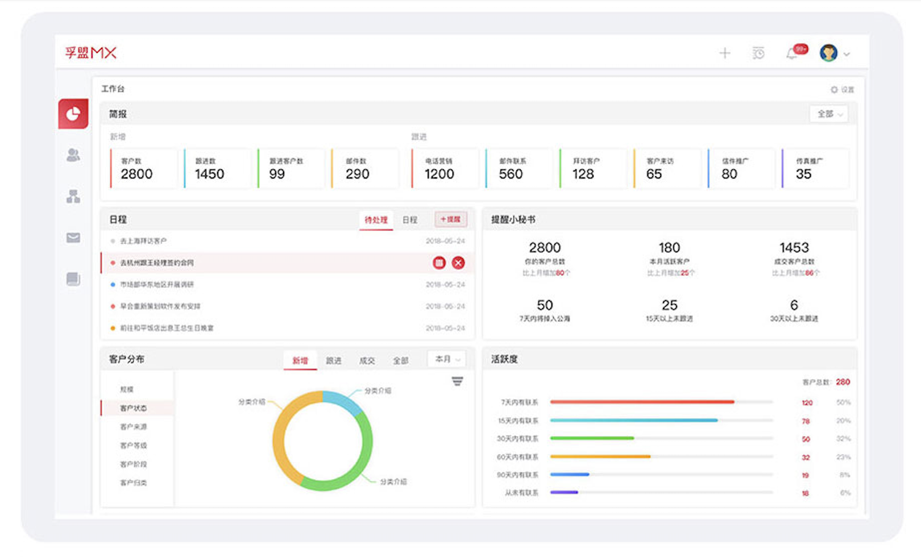Open the dashboard pie chart sidebar icon
This screenshot has width=921, height=557.
[73, 114]
